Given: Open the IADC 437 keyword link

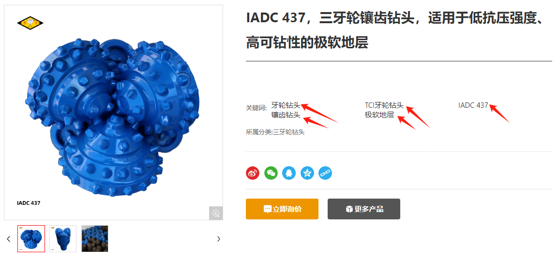Looking at the screenshot, I should tap(473, 105).
